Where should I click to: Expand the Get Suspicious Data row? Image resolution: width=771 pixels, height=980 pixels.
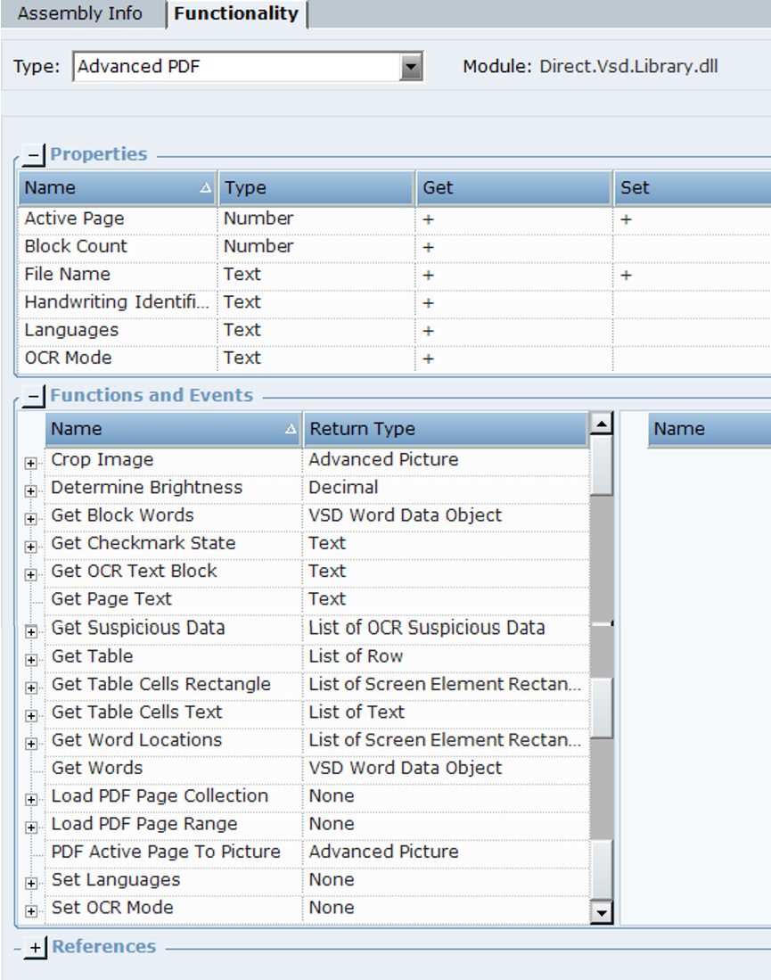point(31,631)
